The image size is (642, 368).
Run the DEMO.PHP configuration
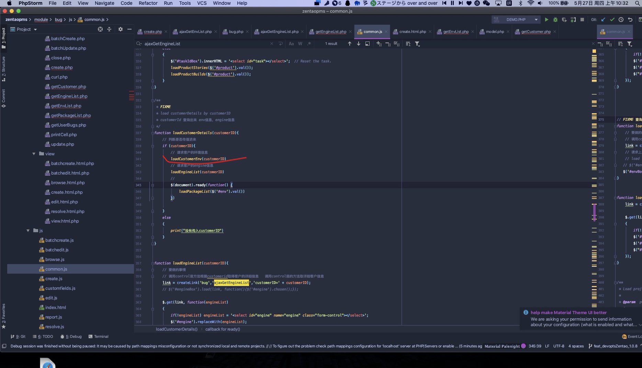click(546, 20)
